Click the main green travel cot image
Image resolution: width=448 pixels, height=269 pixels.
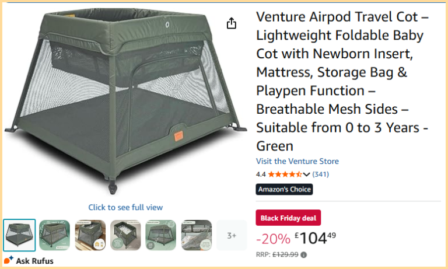pos(126,102)
